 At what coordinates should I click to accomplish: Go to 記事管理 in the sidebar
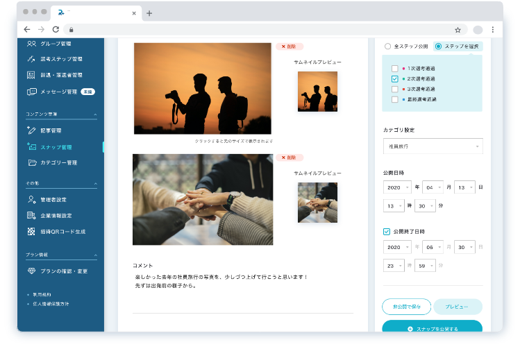pos(51,130)
